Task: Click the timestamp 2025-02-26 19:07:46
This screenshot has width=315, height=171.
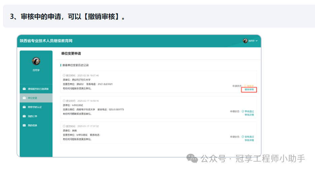Action: pos(88,76)
